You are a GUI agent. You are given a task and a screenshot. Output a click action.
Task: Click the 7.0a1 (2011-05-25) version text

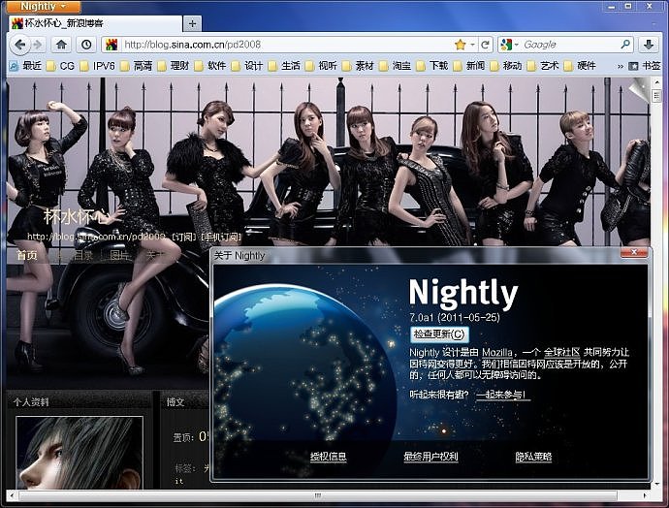coord(454,317)
